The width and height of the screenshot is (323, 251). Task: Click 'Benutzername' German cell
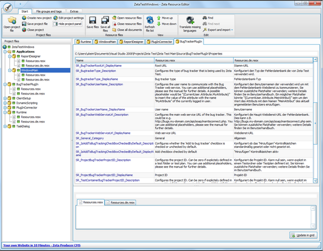tap(273, 109)
